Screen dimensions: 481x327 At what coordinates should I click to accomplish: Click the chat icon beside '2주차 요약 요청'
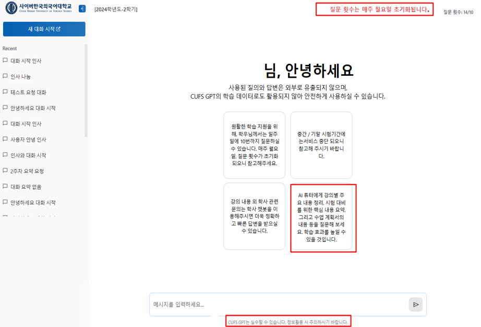[5, 171]
